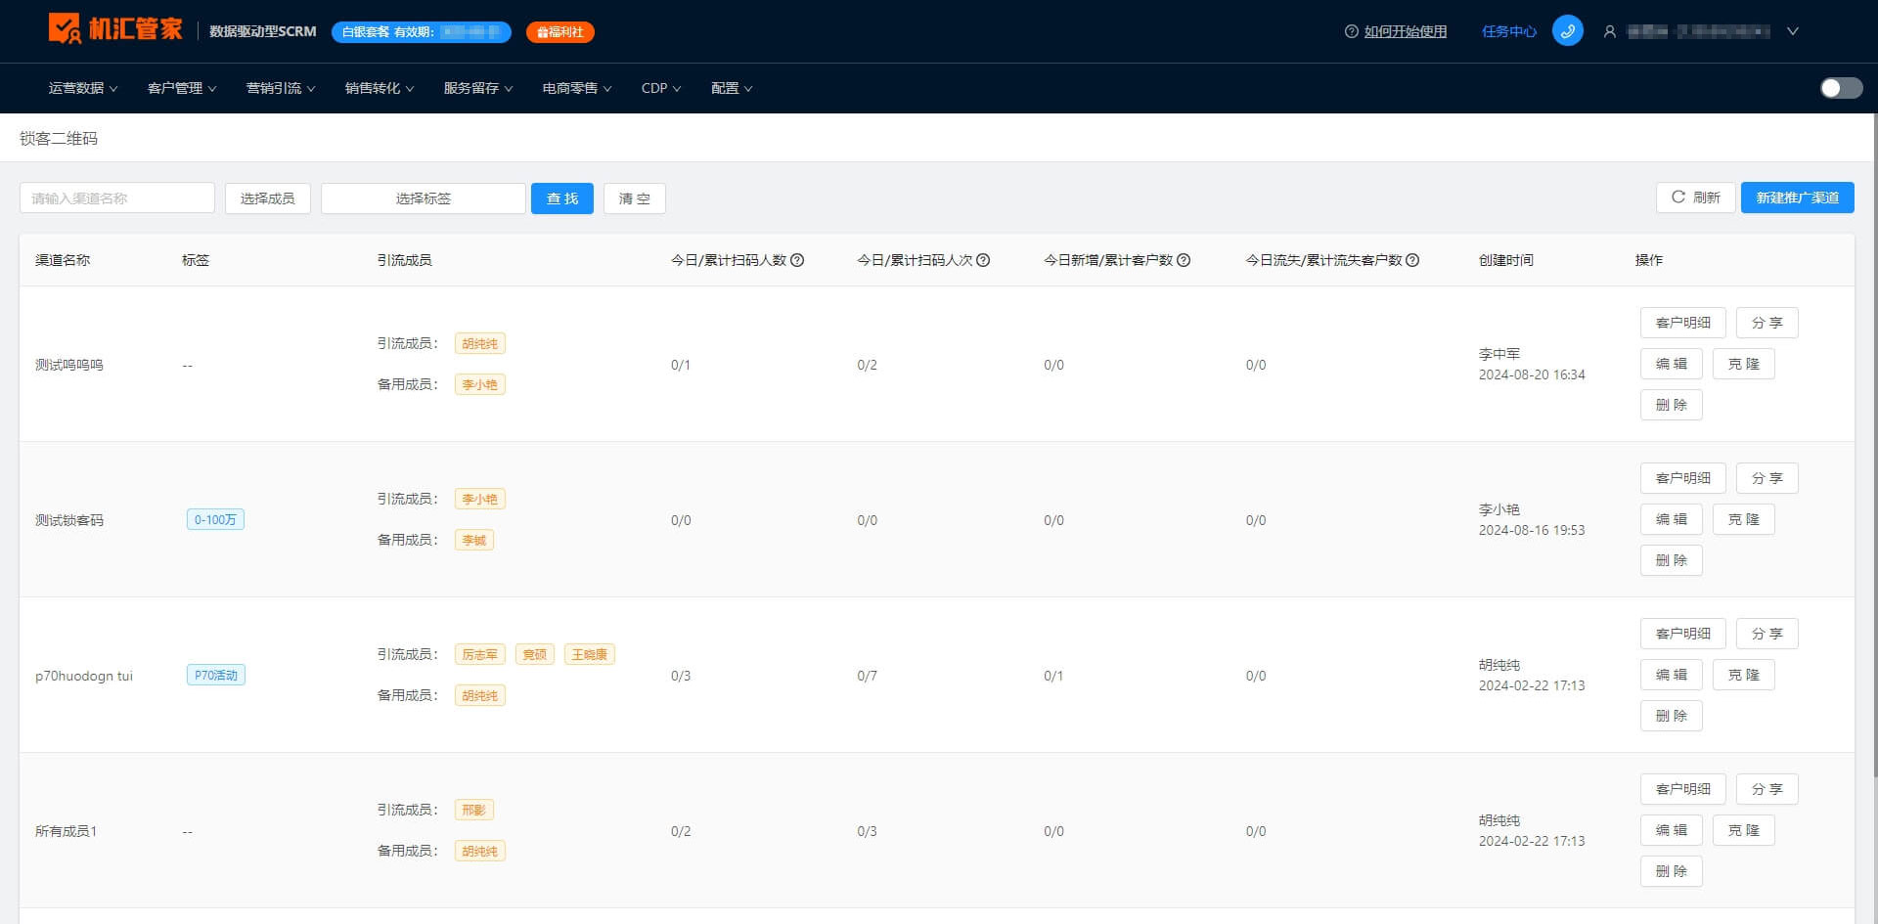The image size is (1878, 924).
Task: Open the 营销引流 menu
Action: (281, 88)
